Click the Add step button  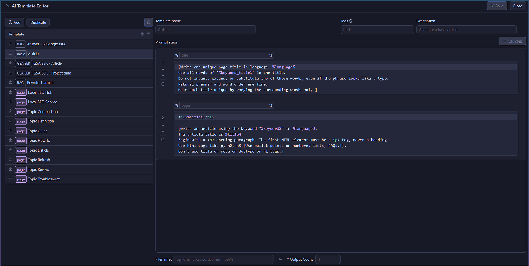512,41
